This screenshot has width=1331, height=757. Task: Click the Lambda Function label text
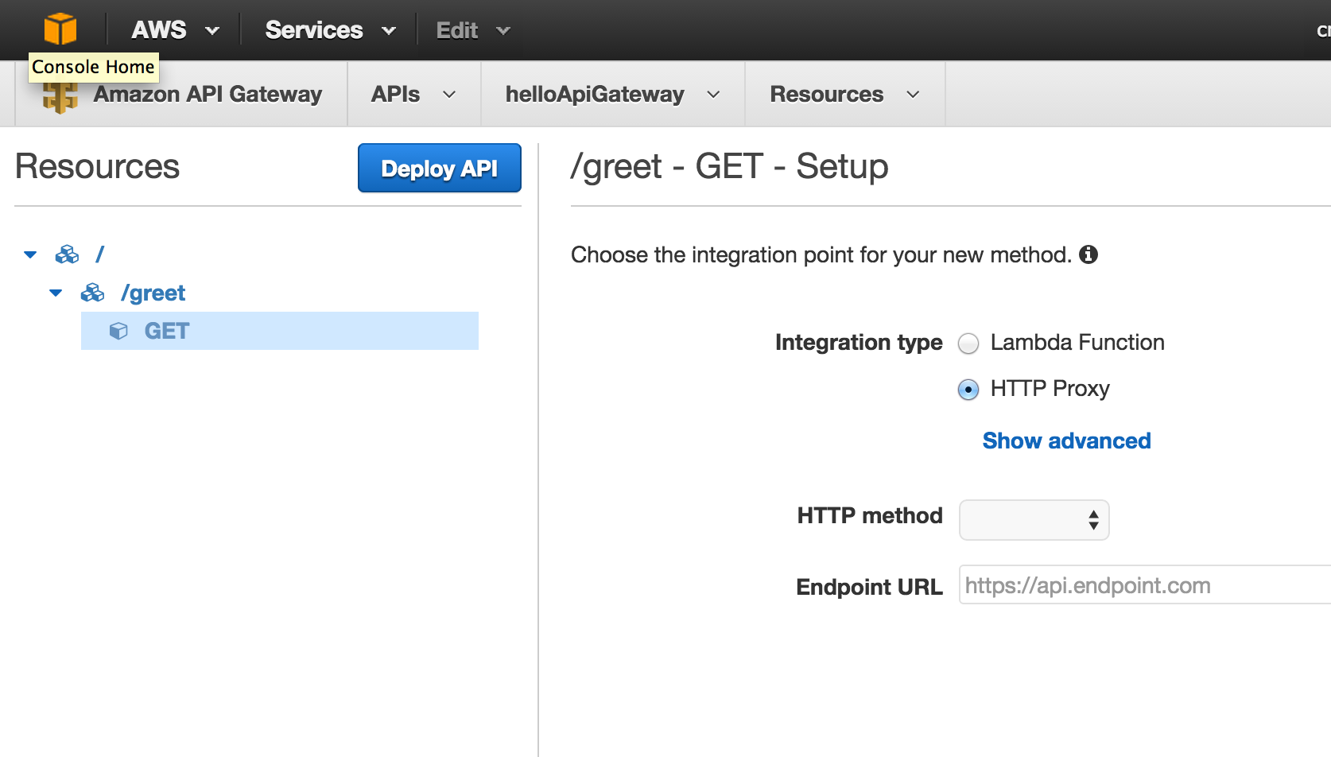click(1077, 342)
